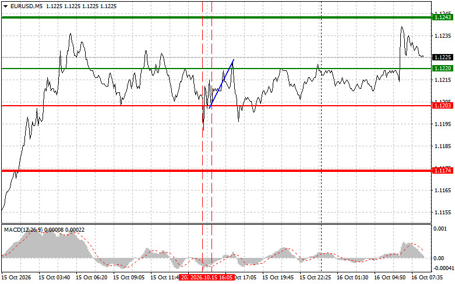Click the EURUSD,M5 chart title text

[x=26, y=6]
